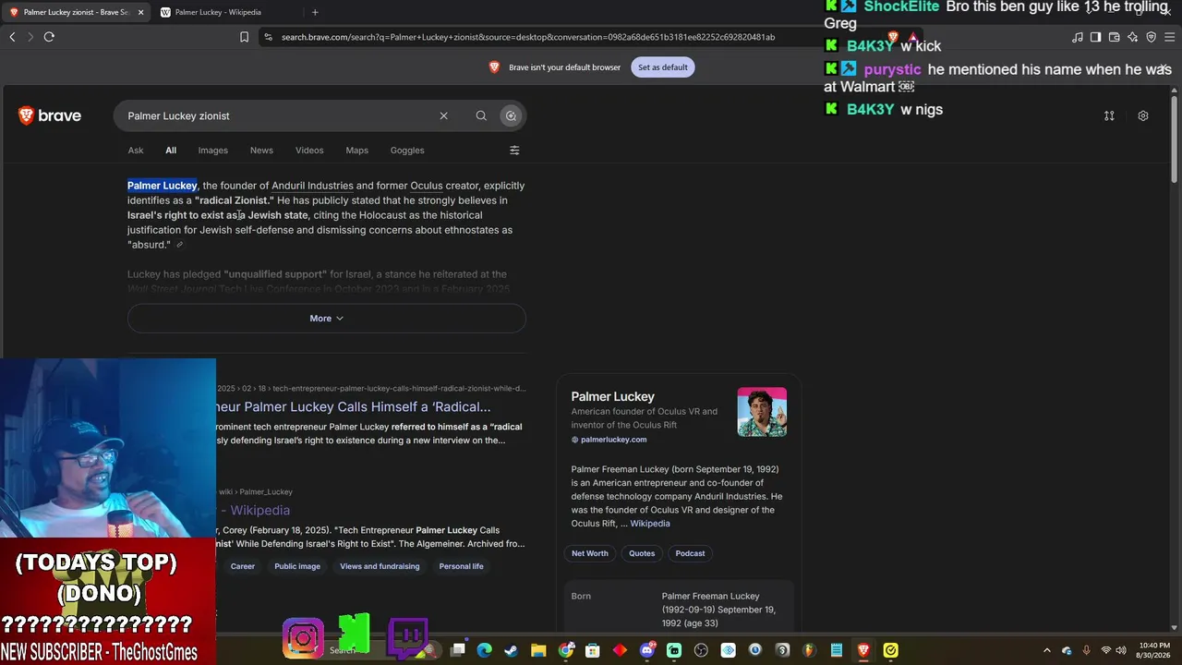This screenshot has height=665, width=1182.
Task: Go back to the previous page
Action: [12, 37]
